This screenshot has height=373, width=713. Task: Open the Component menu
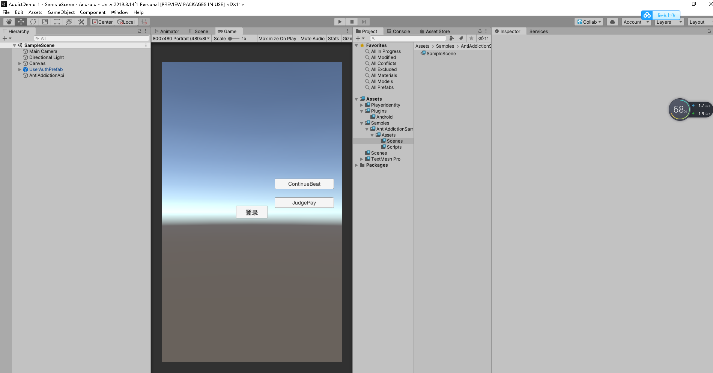tap(93, 12)
